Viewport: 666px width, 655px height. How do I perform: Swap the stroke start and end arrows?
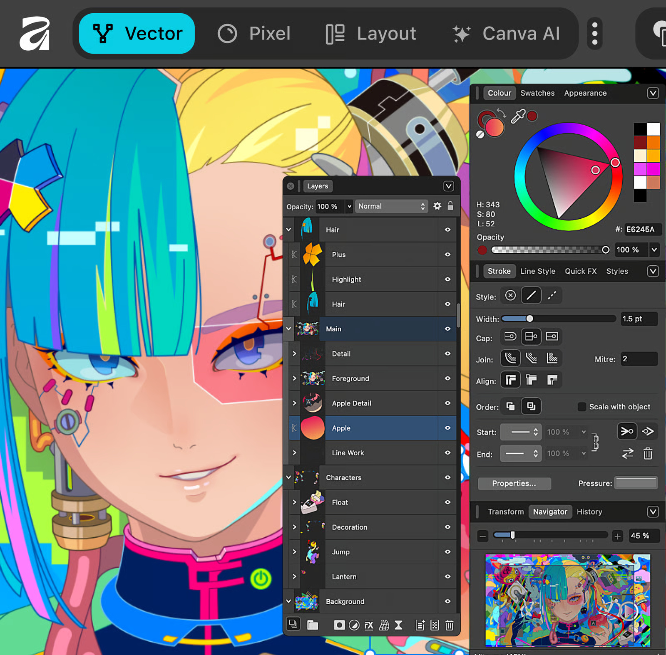coord(628,454)
